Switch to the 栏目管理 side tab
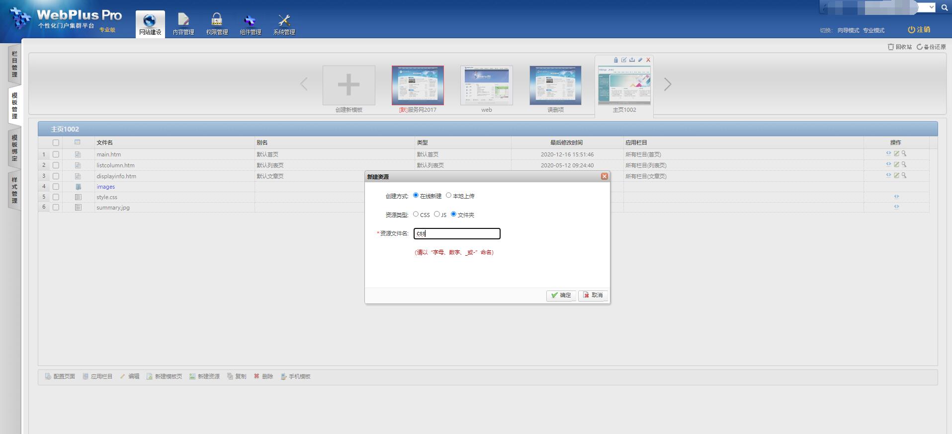Screen dimensions: 952x434 14,64
